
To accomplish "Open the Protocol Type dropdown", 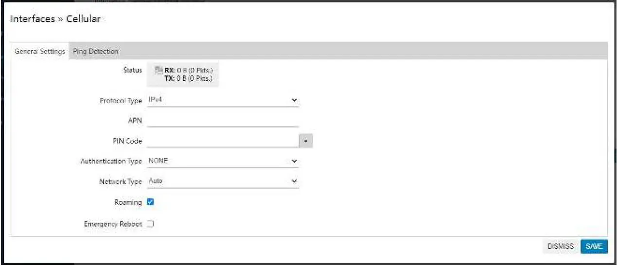I will pos(223,100).
